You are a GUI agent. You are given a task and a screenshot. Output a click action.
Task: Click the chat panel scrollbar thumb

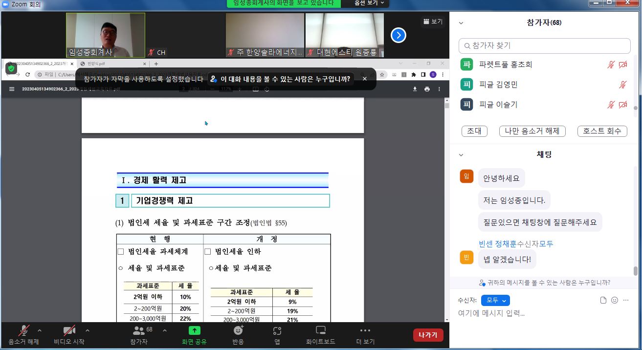pos(635,271)
